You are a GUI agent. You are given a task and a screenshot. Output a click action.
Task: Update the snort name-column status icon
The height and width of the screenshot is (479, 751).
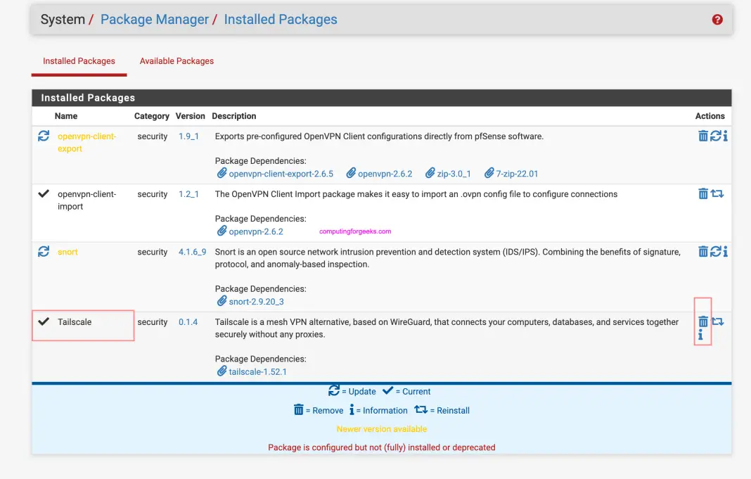[x=43, y=251]
